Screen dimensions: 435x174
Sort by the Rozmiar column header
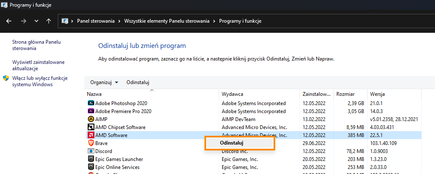[x=350, y=94]
